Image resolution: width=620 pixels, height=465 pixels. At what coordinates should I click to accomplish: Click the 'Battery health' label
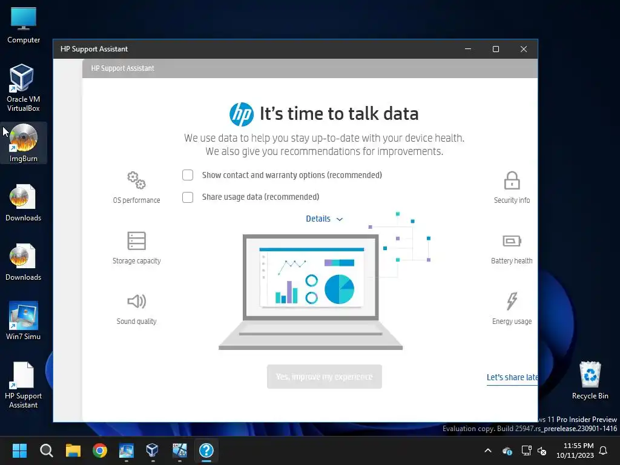512,261
